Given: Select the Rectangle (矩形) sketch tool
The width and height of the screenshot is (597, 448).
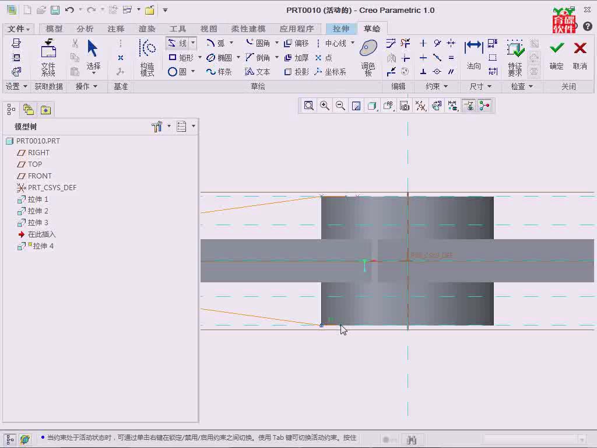Looking at the screenshot, I should [x=181, y=58].
